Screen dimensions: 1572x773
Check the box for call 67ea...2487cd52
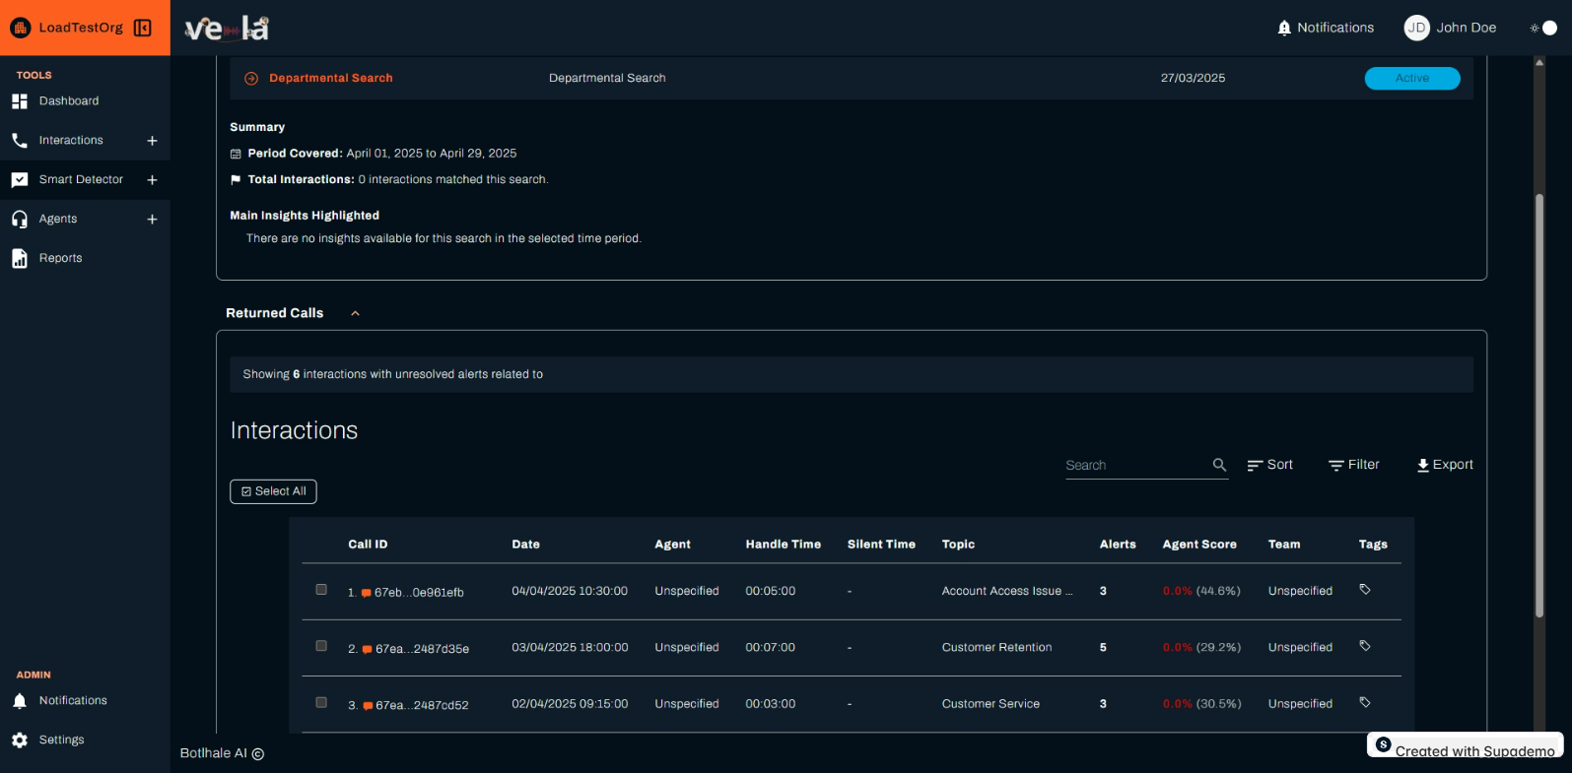coord(321,702)
